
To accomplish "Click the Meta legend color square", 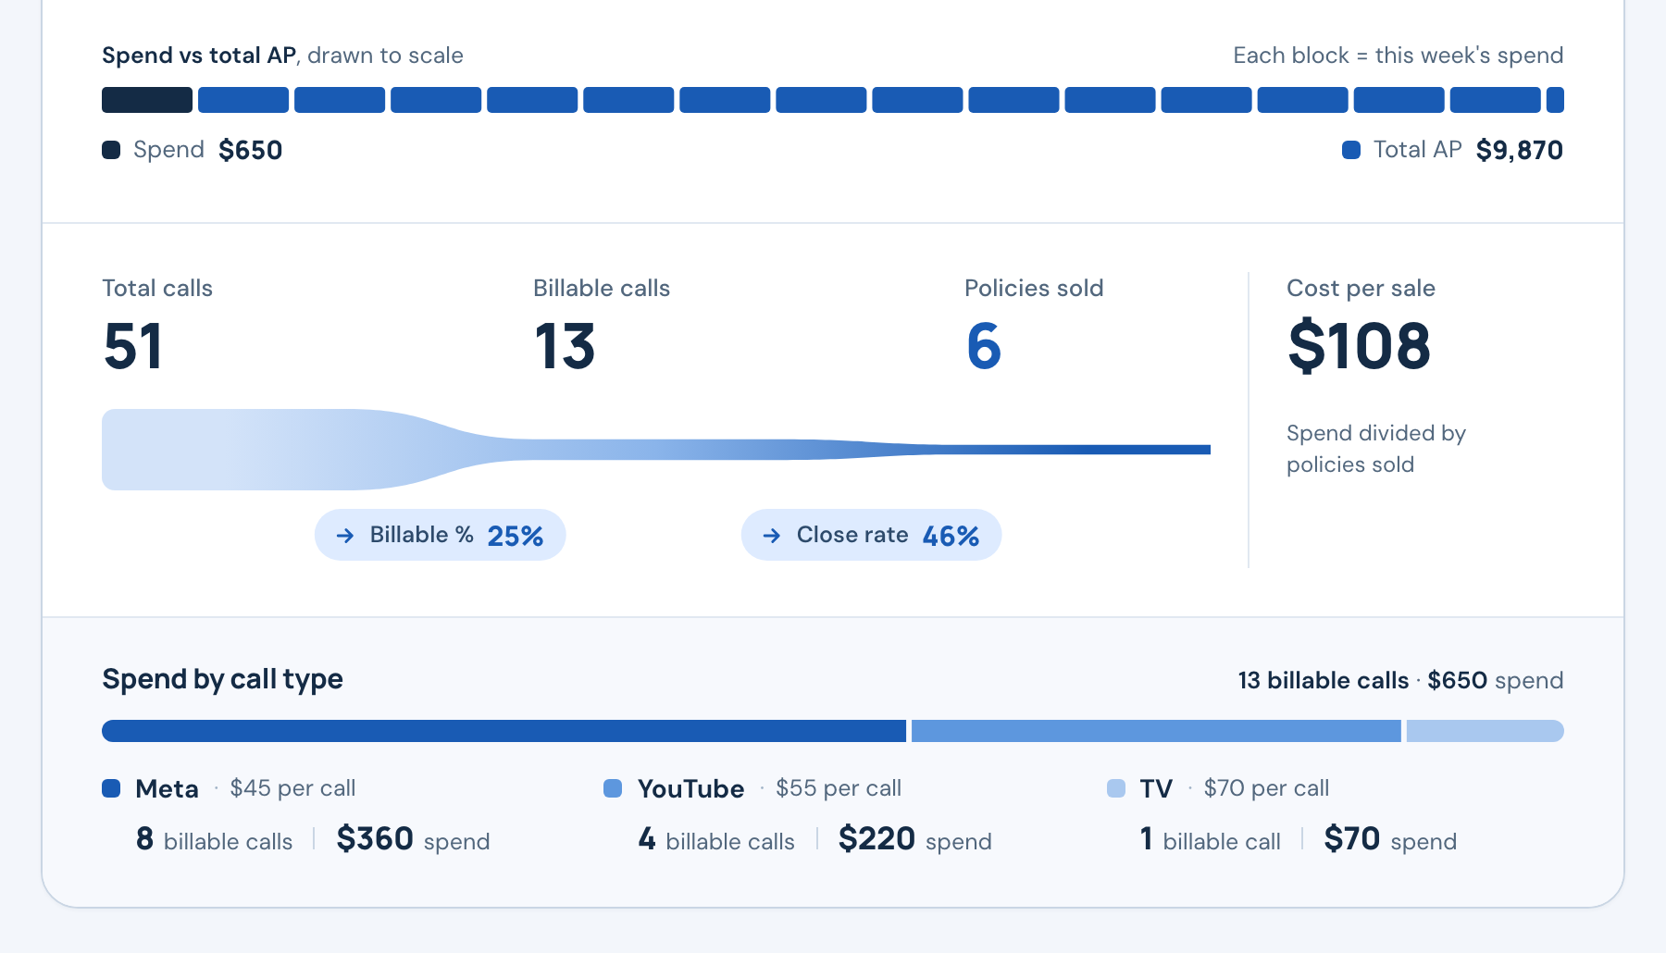I will pos(111,788).
